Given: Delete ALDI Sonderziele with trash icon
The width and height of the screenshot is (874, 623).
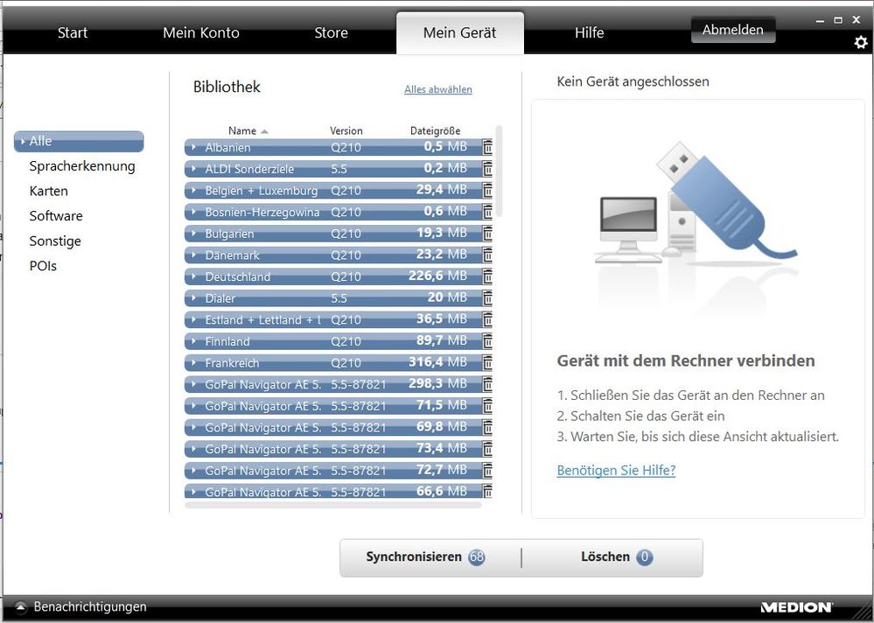Looking at the screenshot, I should pos(487,169).
